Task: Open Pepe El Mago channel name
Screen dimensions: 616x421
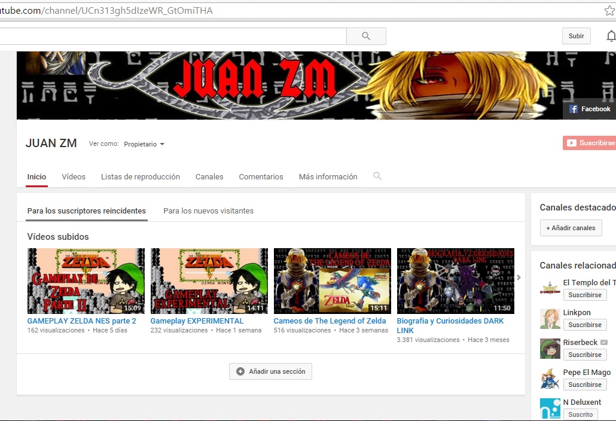Action: pos(587,373)
